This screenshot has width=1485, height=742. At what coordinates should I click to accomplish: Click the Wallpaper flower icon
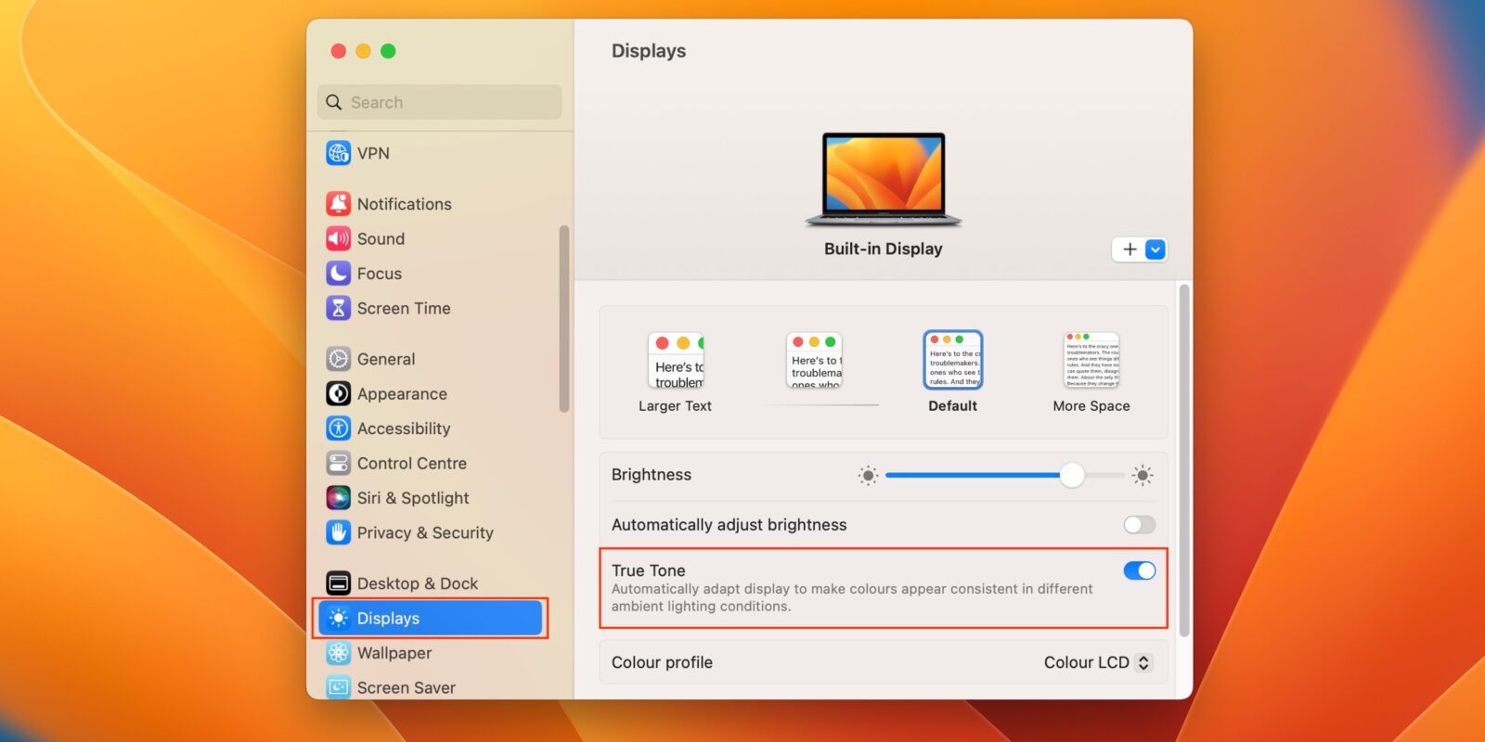point(338,653)
